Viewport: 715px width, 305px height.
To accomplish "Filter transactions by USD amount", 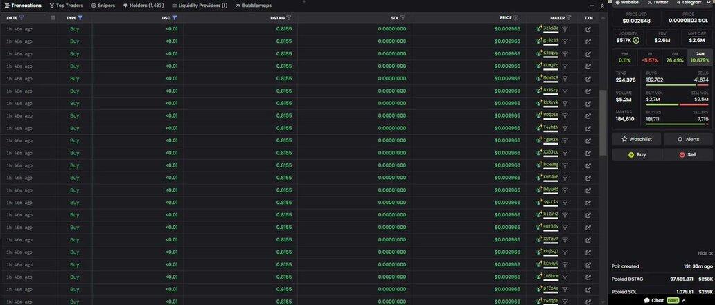I will point(175,18).
